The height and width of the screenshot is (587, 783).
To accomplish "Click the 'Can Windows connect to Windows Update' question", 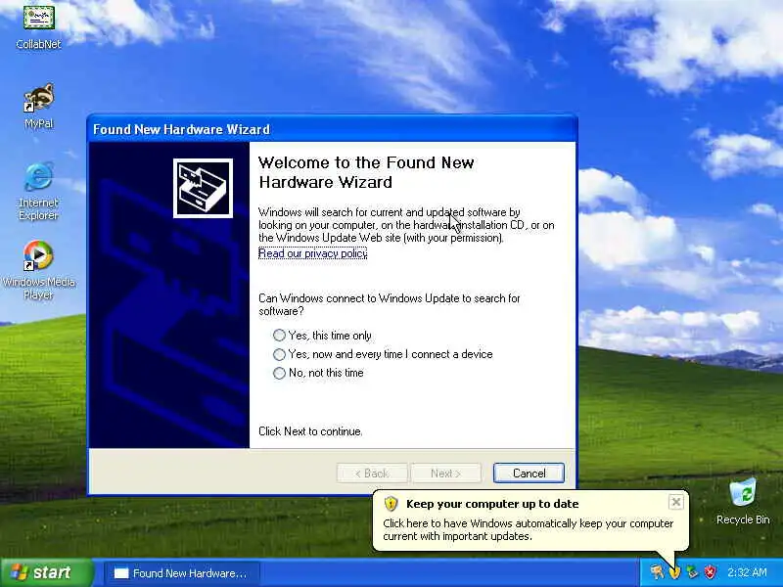I will (x=389, y=304).
